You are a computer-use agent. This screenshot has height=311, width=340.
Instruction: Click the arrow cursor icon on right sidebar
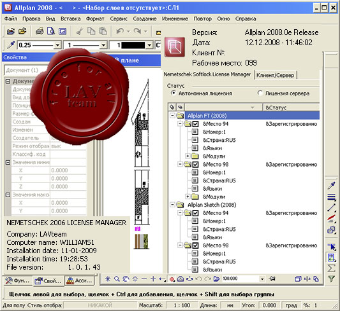(x=331, y=247)
